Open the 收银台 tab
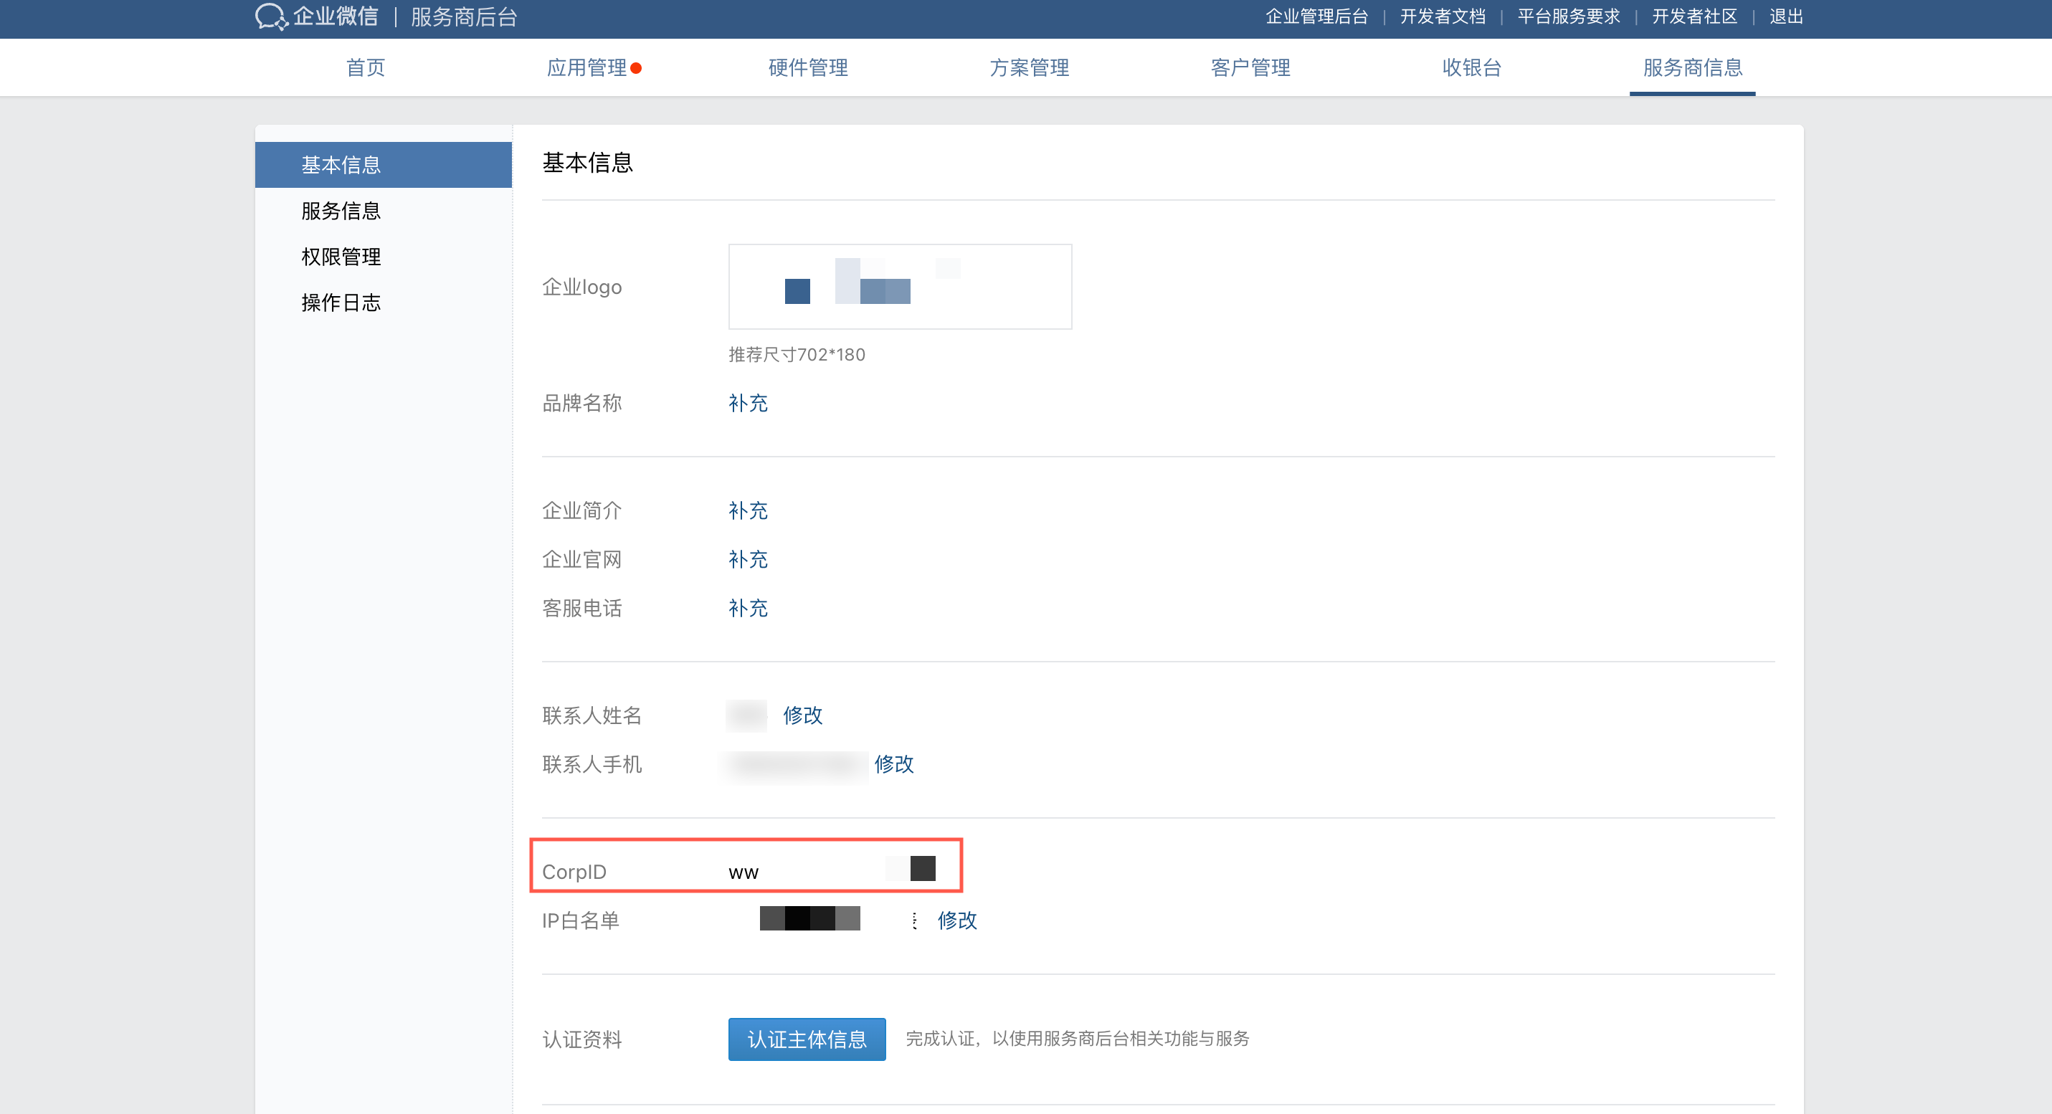The height and width of the screenshot is (1114, 2052). (1471, 67)
